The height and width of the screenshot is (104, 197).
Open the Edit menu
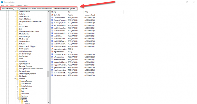[7, 5]
